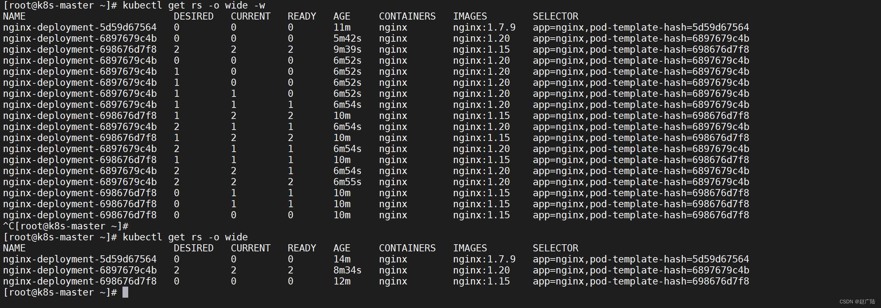The width and height of the screenshot is (881, 308).
Task: Select the AGE value '9m39s'
Action: pos(348,49)
